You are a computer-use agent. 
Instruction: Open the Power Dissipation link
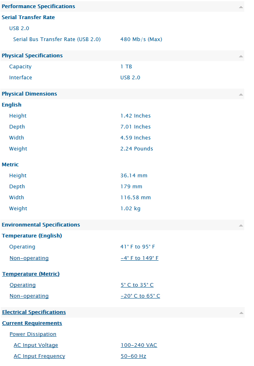(33, 334)
